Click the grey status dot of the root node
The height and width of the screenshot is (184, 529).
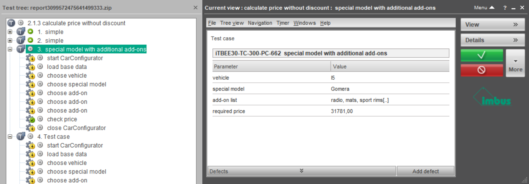coord(21,23)
